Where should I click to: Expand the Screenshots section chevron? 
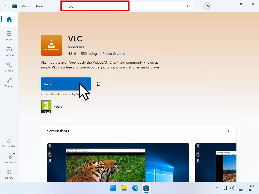pos(228,131)
